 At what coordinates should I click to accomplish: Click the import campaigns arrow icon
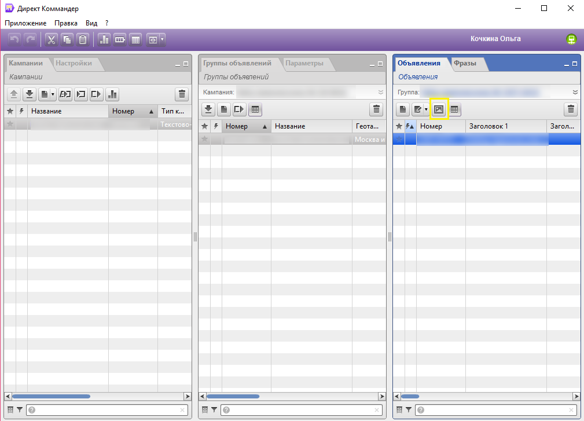coord(81,94)
